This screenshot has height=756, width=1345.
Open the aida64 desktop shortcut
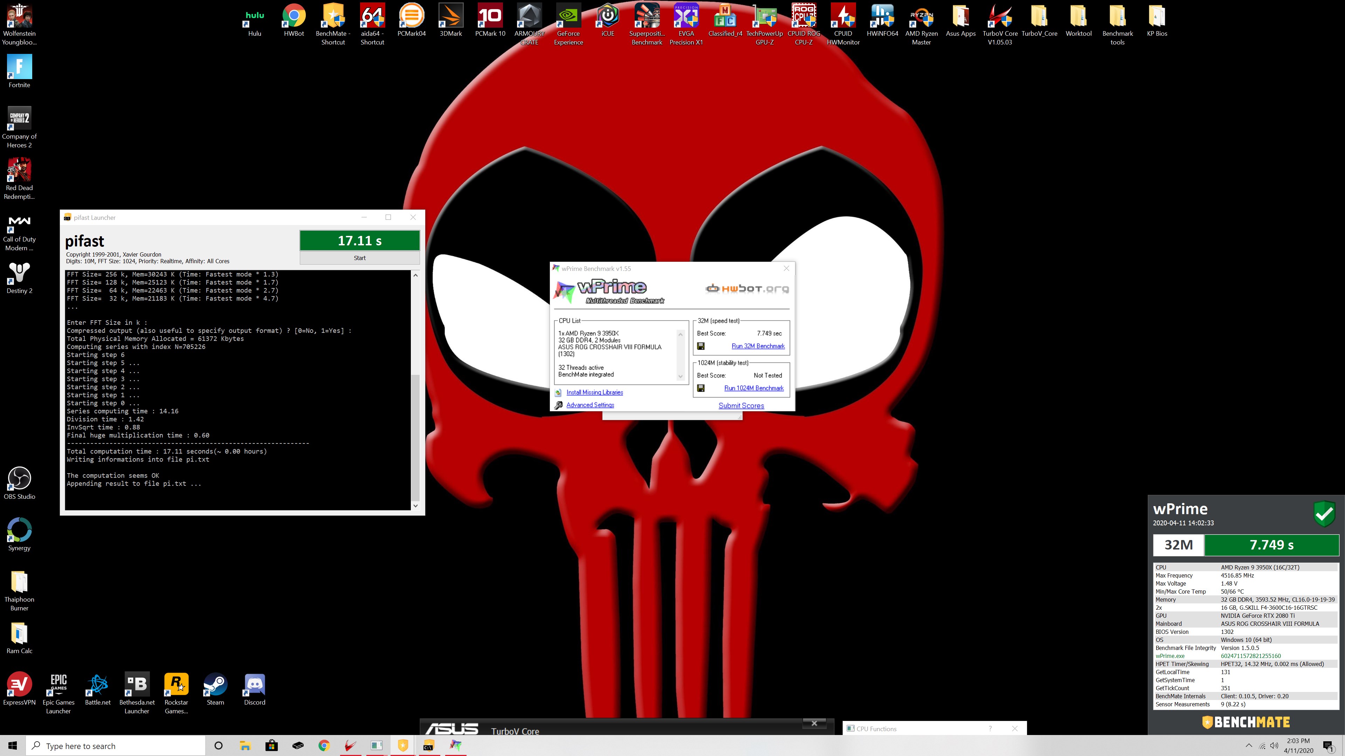(372, 24)
